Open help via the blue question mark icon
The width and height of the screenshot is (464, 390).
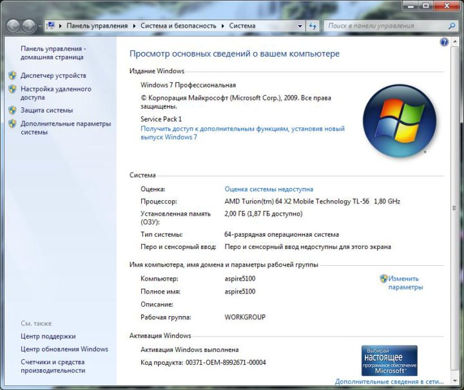(x=444, y=42)
